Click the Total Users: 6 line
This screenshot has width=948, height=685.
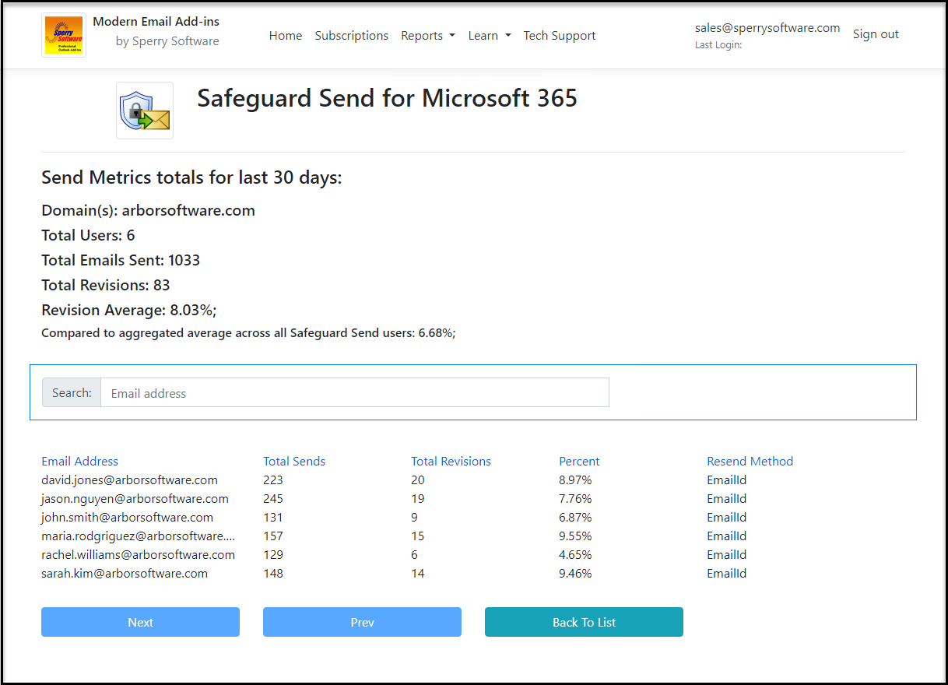tap(88, 235)
